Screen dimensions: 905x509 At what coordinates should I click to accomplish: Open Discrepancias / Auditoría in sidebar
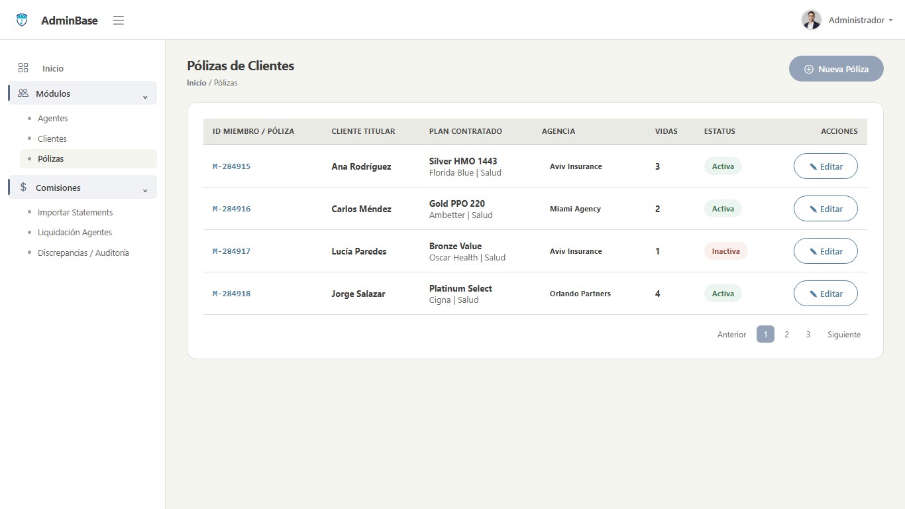83,253
